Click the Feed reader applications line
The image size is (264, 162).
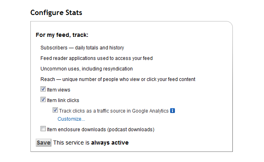96,58
